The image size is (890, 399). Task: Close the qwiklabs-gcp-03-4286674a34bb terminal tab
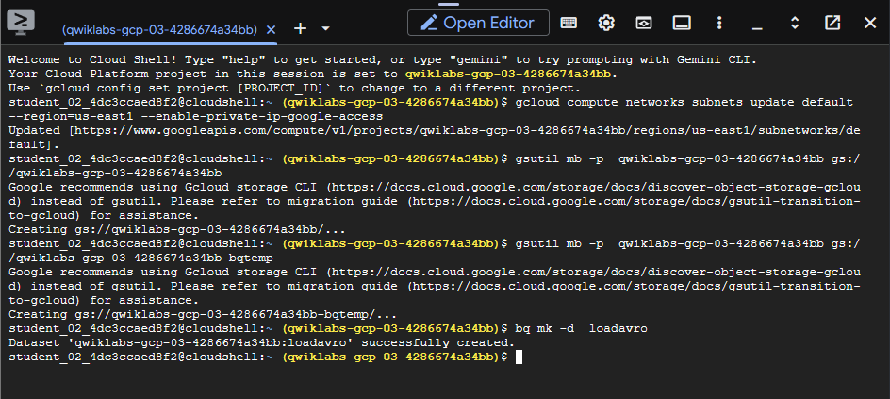pos(272,29)
